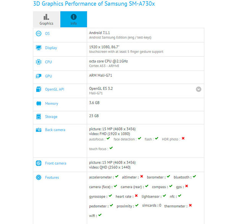
Task: Select the Cortex A53 - ARMv8 text
Action: point(104,66)
